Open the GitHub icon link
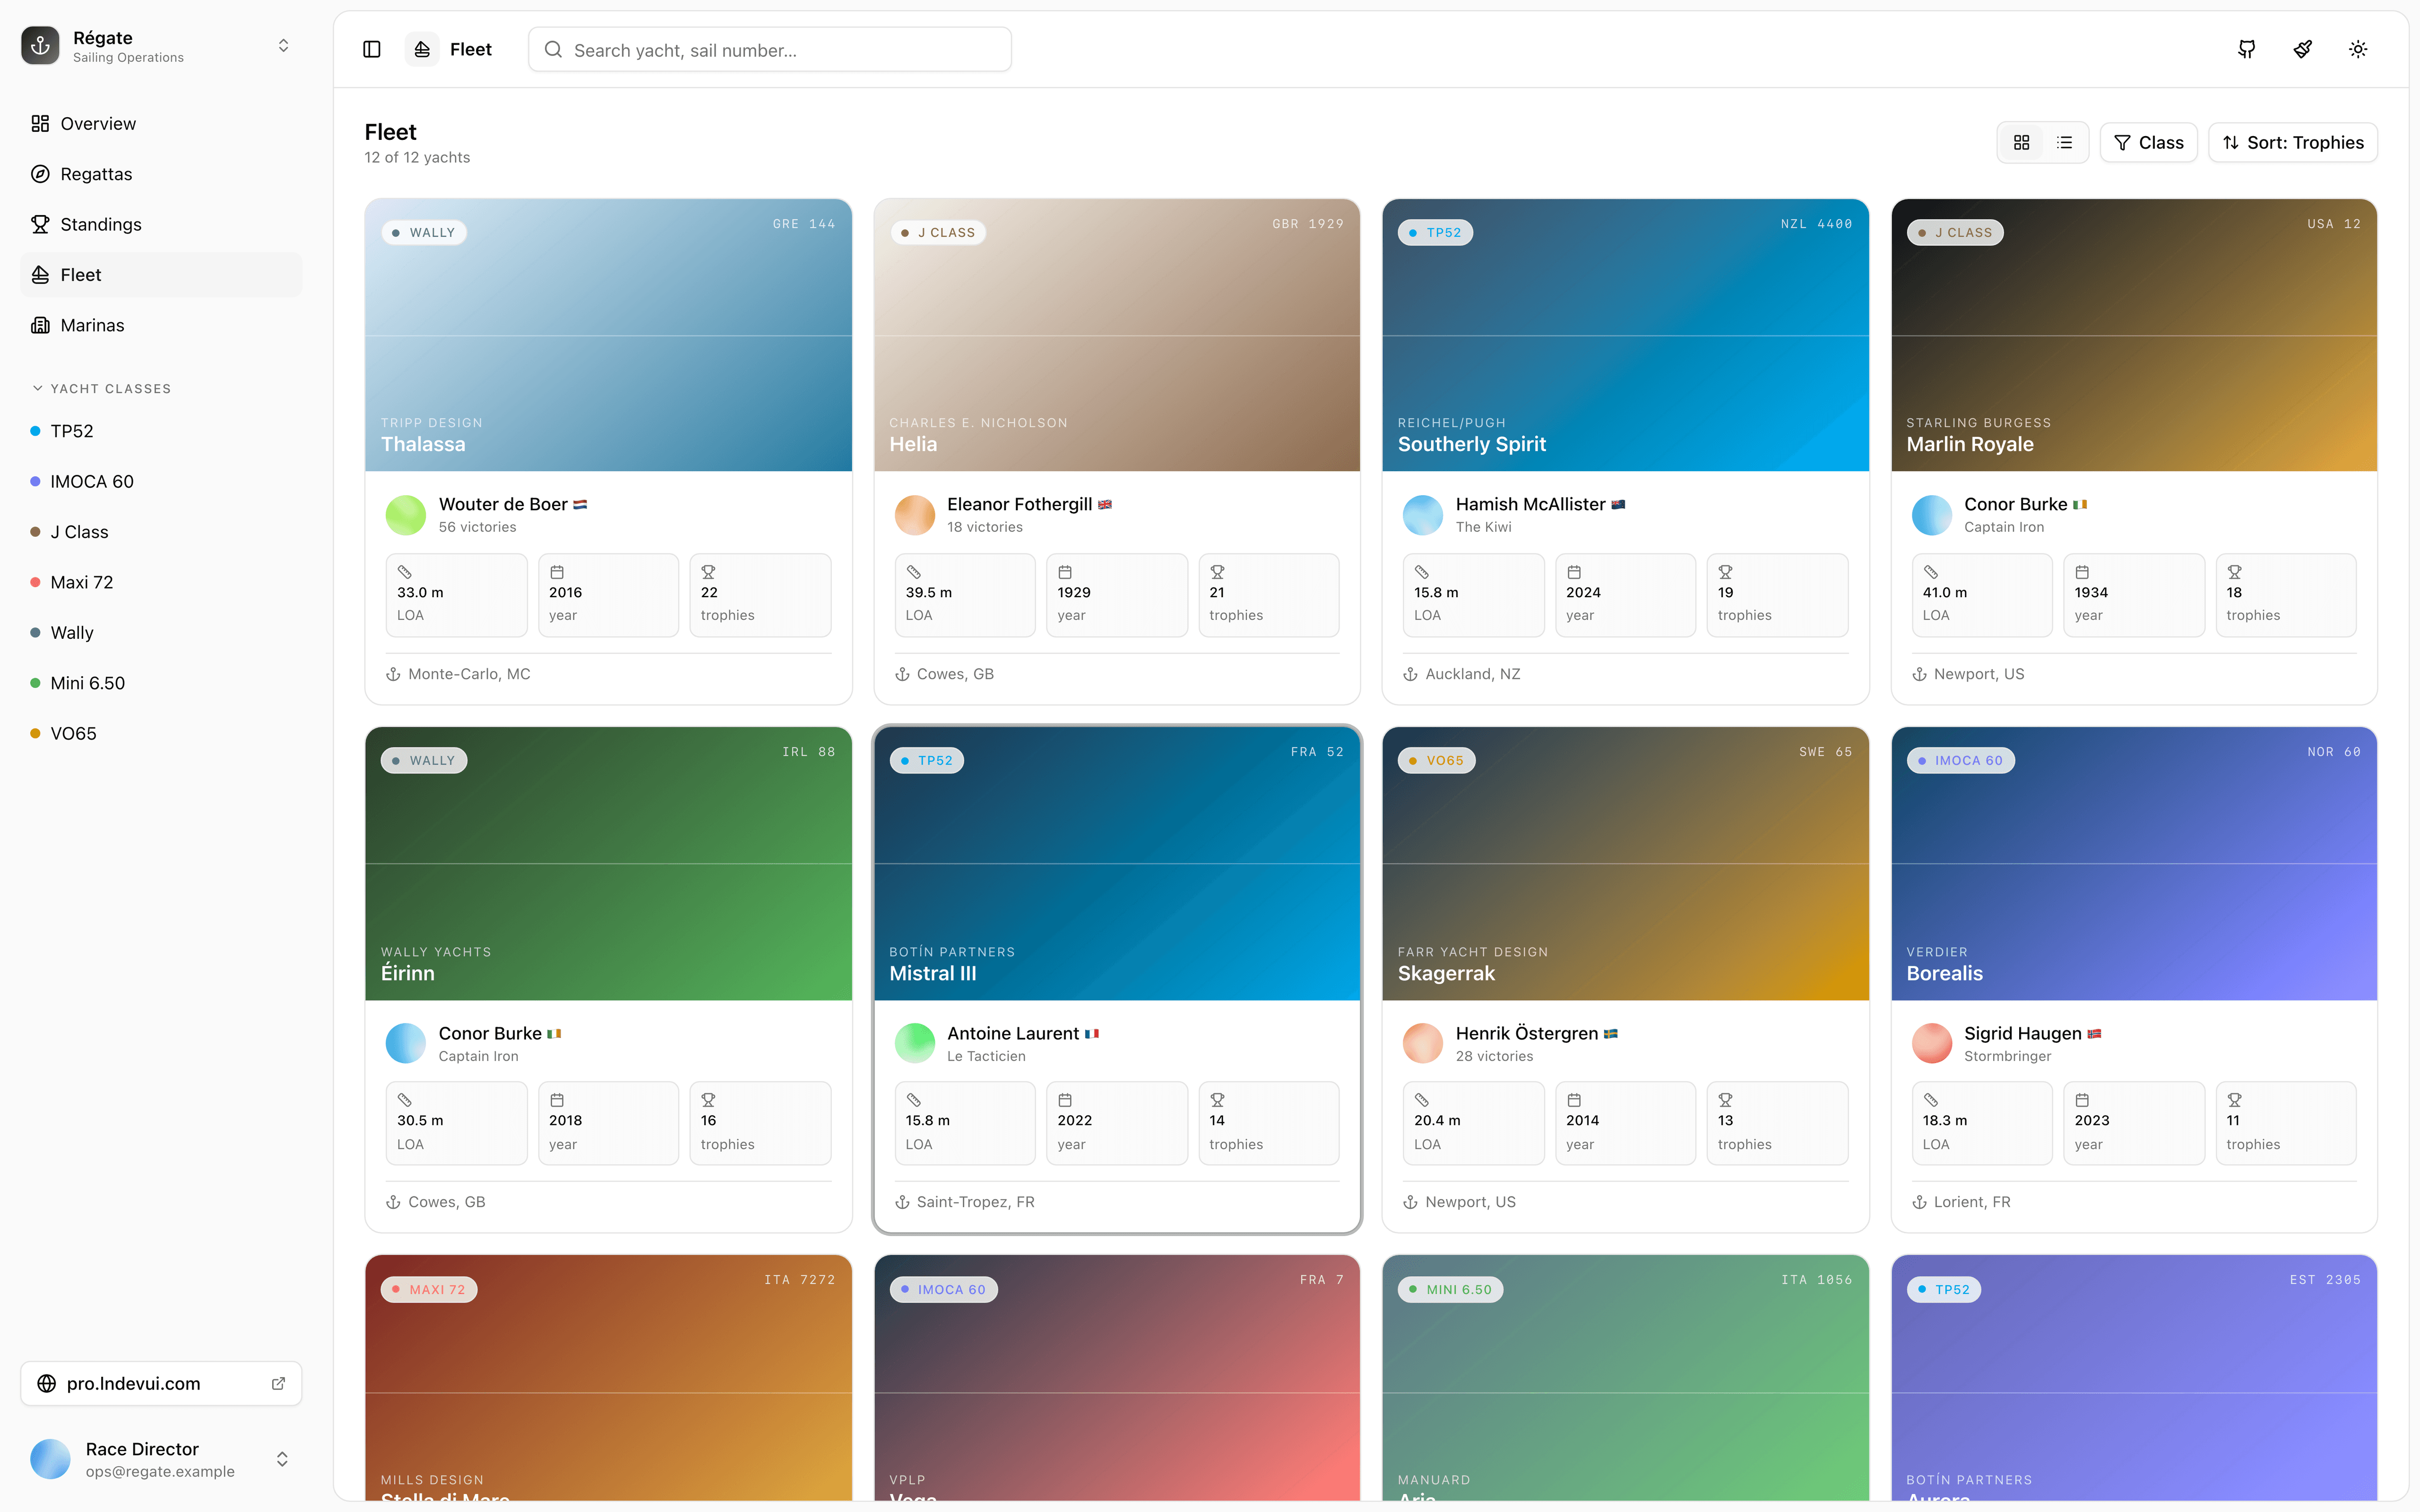2420x1512 pixels. click(2246, 49)
